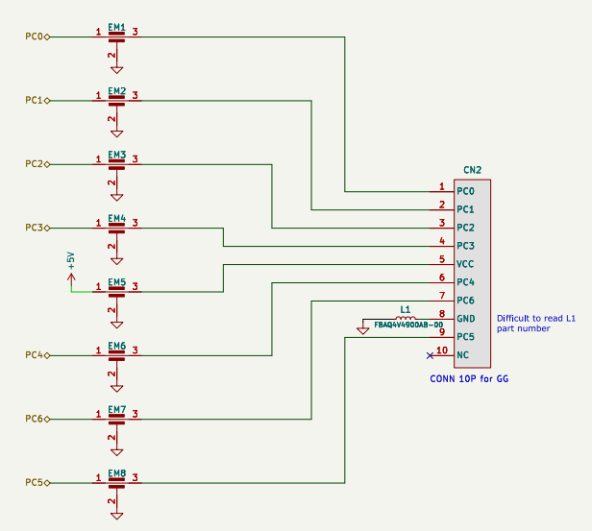592x531 pixels.
Task: Select the CN2 reference designator text
Action: (x=472, y=170)
